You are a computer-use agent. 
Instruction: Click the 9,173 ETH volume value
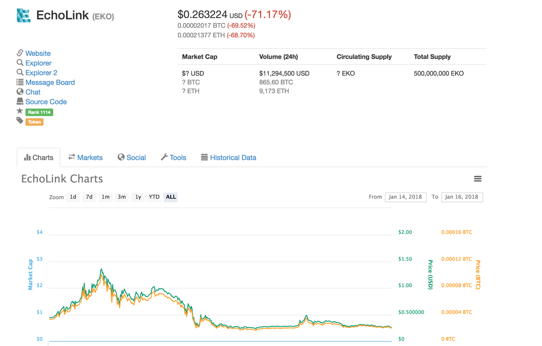[274, 91]
